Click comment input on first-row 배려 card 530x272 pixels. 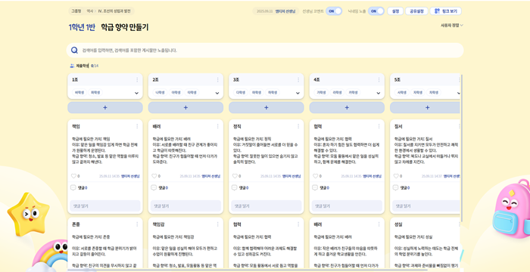point(185,206)
